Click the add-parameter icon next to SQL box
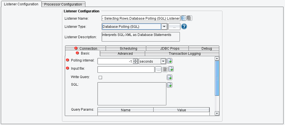Image resolution: width=285 pixels, height=125 pixels. click(x=170, y=85)
